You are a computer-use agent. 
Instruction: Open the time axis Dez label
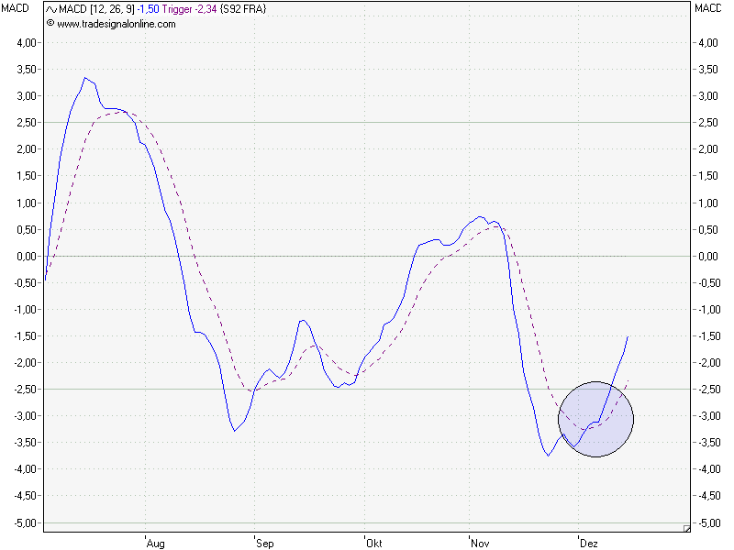click(x=588, y=543)
